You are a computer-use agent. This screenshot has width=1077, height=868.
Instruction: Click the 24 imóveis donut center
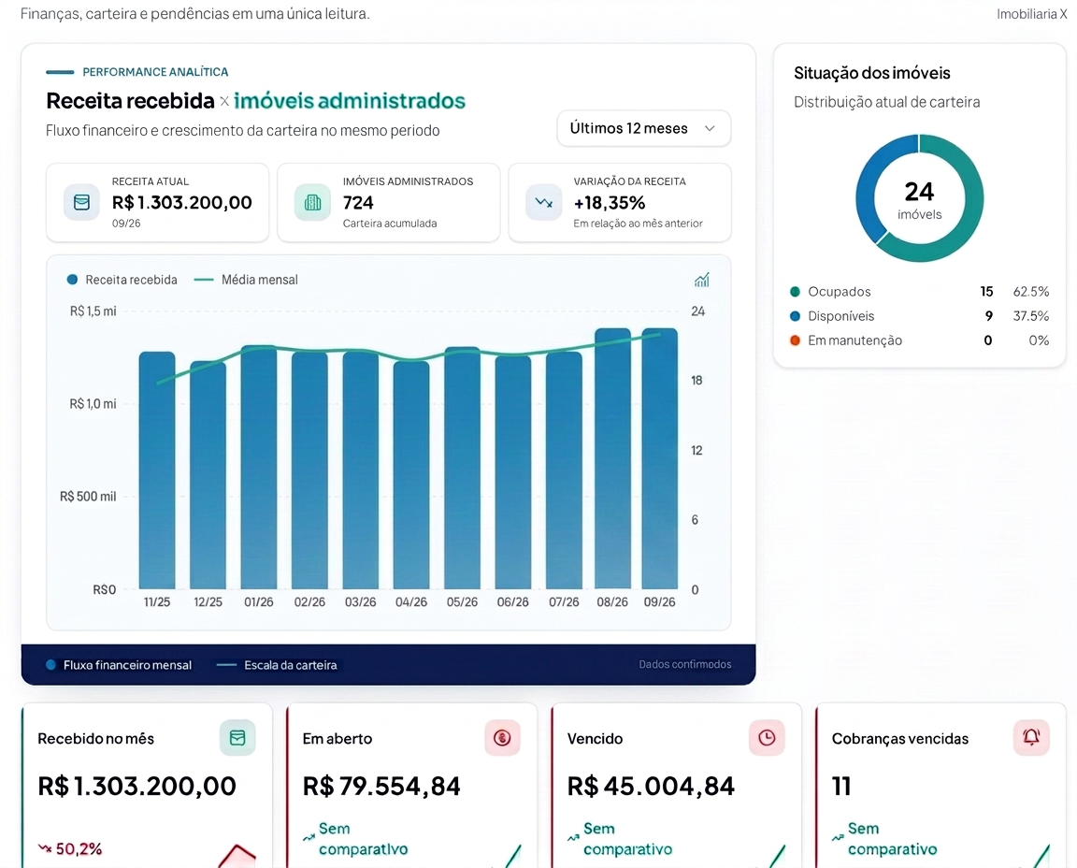(x=919, y=199)
